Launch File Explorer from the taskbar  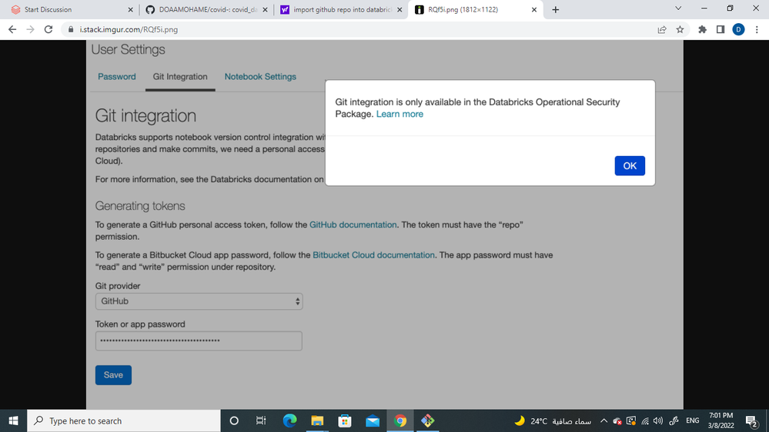coord(317,420)
